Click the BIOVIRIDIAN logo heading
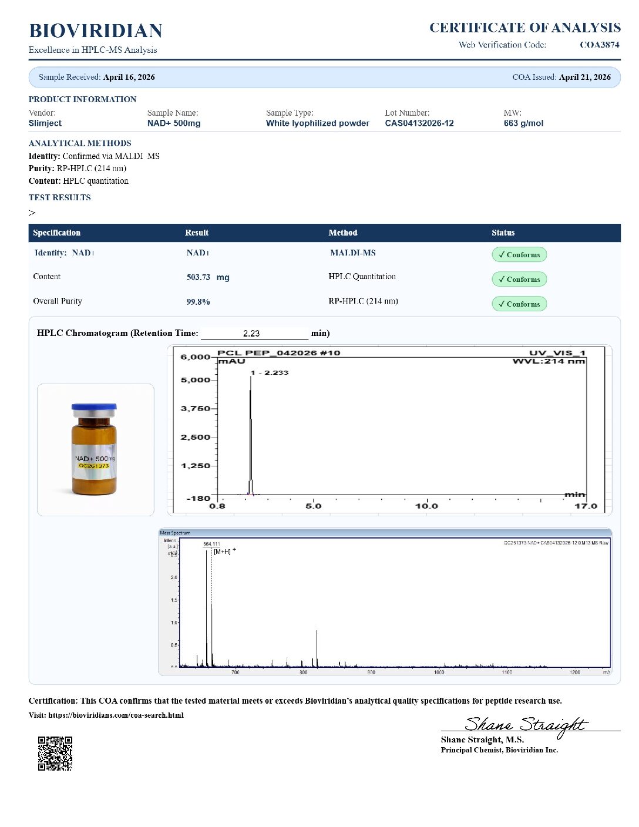This screenshot has width=639, height=827. point(96,31)
